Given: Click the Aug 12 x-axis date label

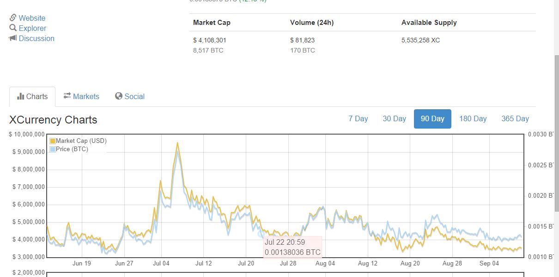Looking at the screenshot, I should click(368, 264).
